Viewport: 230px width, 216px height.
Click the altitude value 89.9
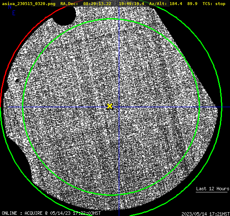(192, 4)
